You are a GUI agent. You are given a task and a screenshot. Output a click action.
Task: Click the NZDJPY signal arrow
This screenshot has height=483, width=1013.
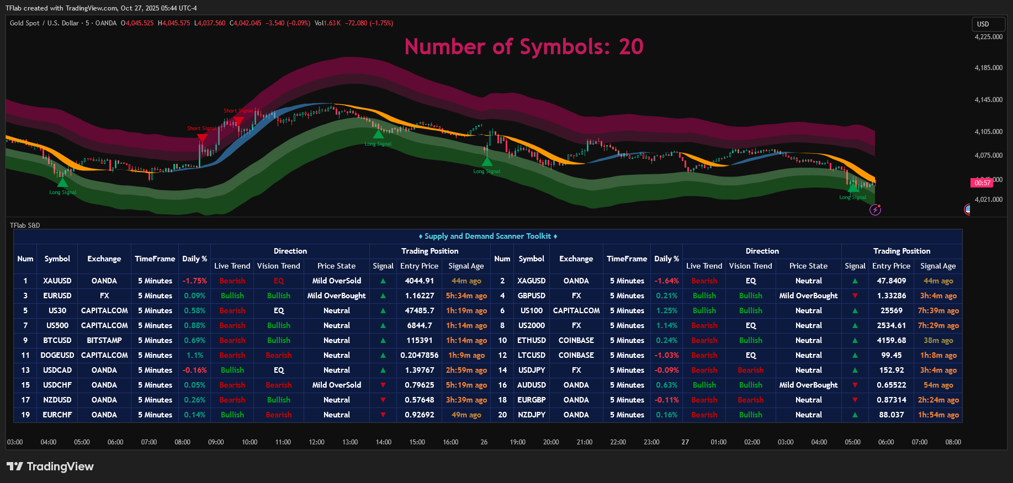point(855,415)
